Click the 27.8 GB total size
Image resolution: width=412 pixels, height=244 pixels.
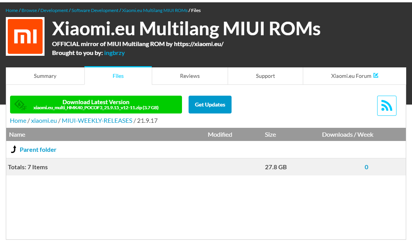click(276, 167)
